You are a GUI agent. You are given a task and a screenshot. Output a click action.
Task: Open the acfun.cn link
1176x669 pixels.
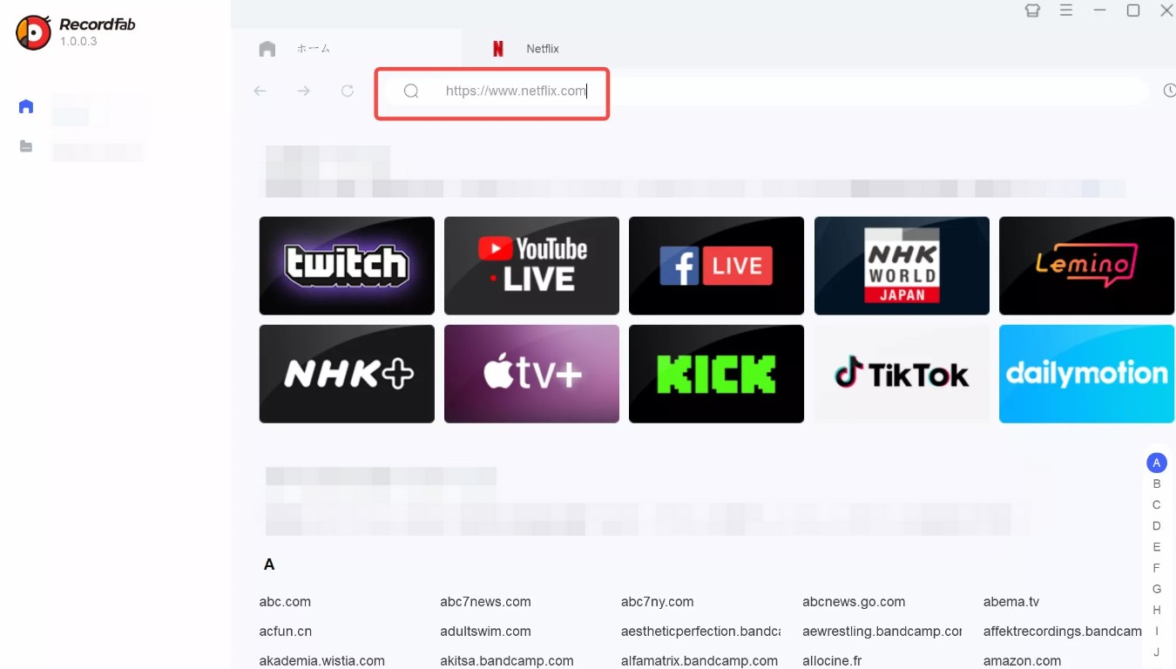[x=286, y=632]
